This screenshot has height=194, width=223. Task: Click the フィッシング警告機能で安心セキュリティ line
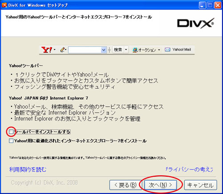pos(63,87)
